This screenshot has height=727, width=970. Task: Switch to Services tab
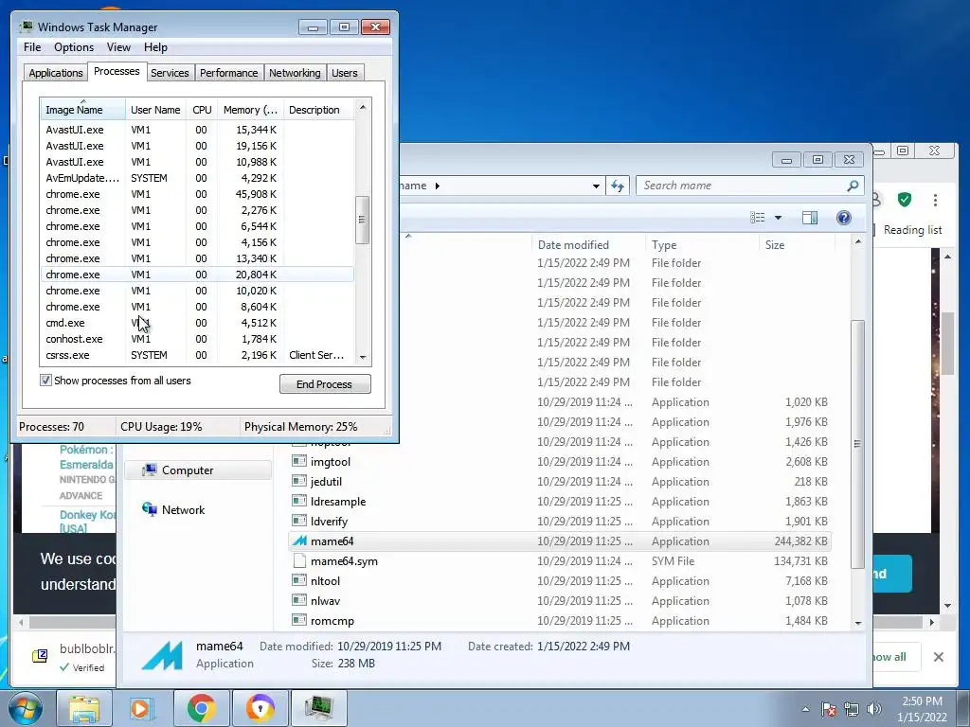coord(170,73)
